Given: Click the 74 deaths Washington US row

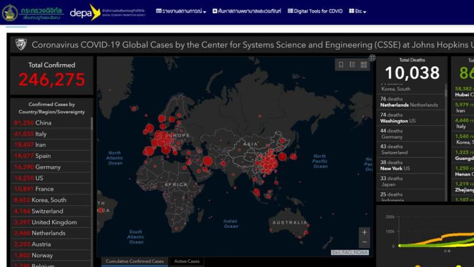Looking at the screenshot, I should (x=411, y=117).
